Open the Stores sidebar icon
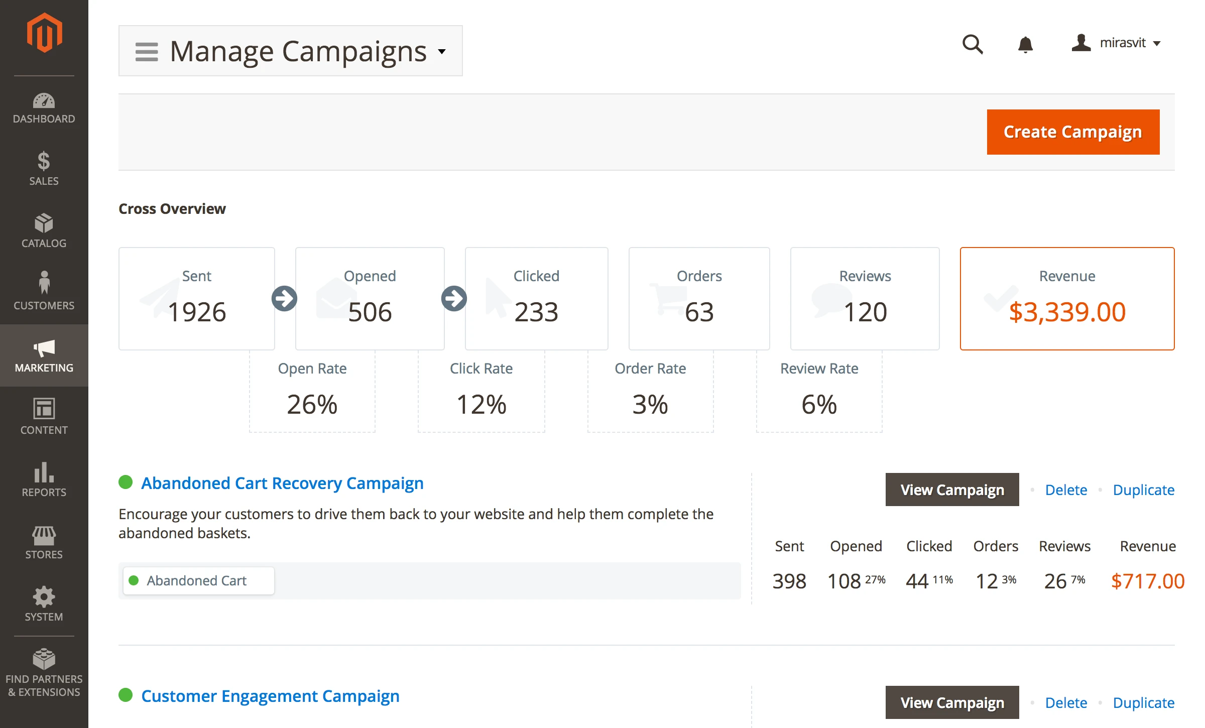 tap(44, 536)
